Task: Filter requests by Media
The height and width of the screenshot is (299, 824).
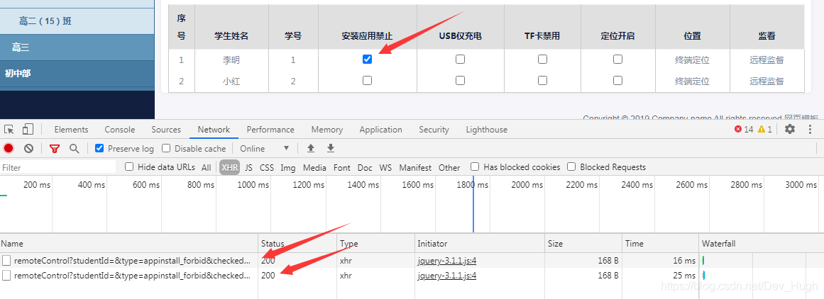Action: 315,168
